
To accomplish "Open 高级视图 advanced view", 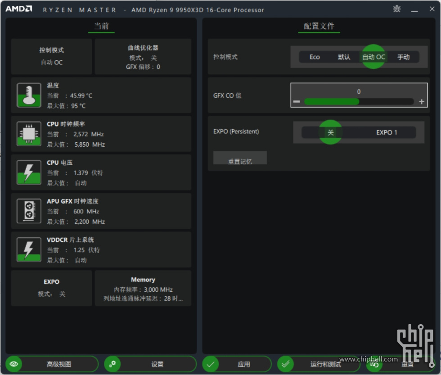I will coord(52,364).
